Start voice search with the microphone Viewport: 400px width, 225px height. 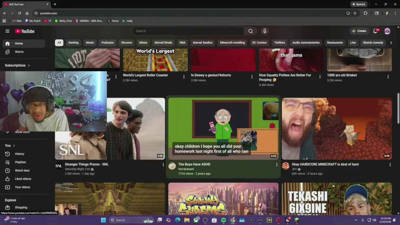265,31
